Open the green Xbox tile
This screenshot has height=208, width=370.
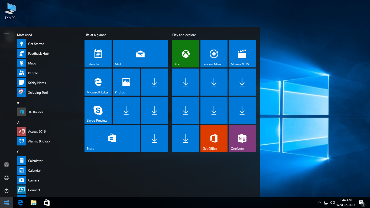click(x=186, y=54)
